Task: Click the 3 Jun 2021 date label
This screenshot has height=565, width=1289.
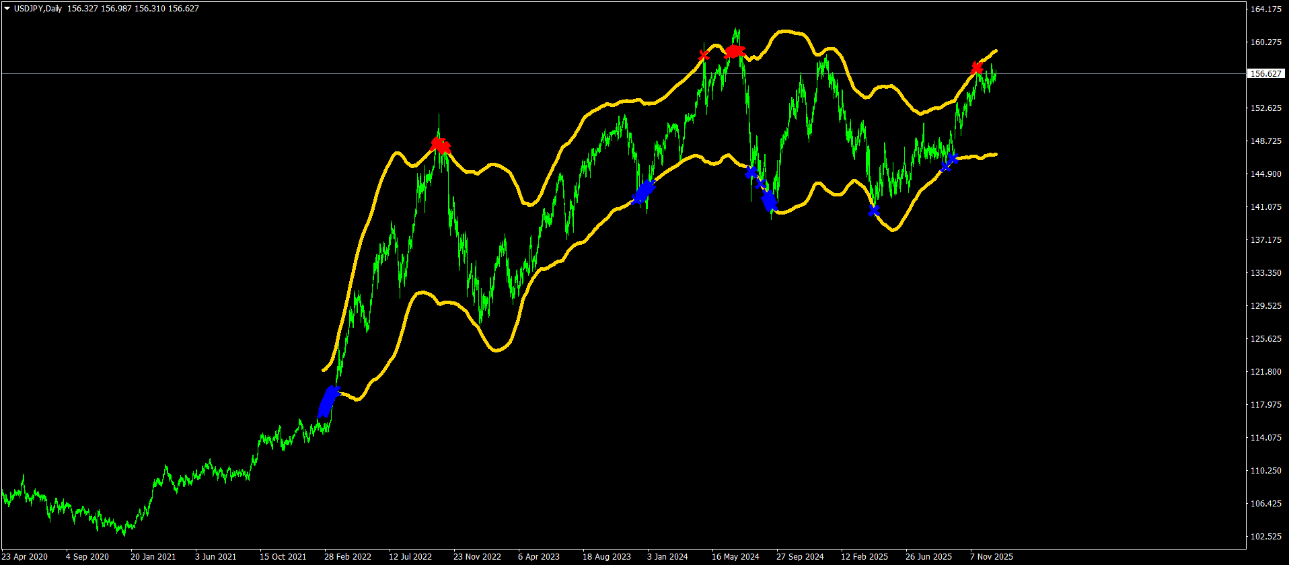Action: point(216,557)
